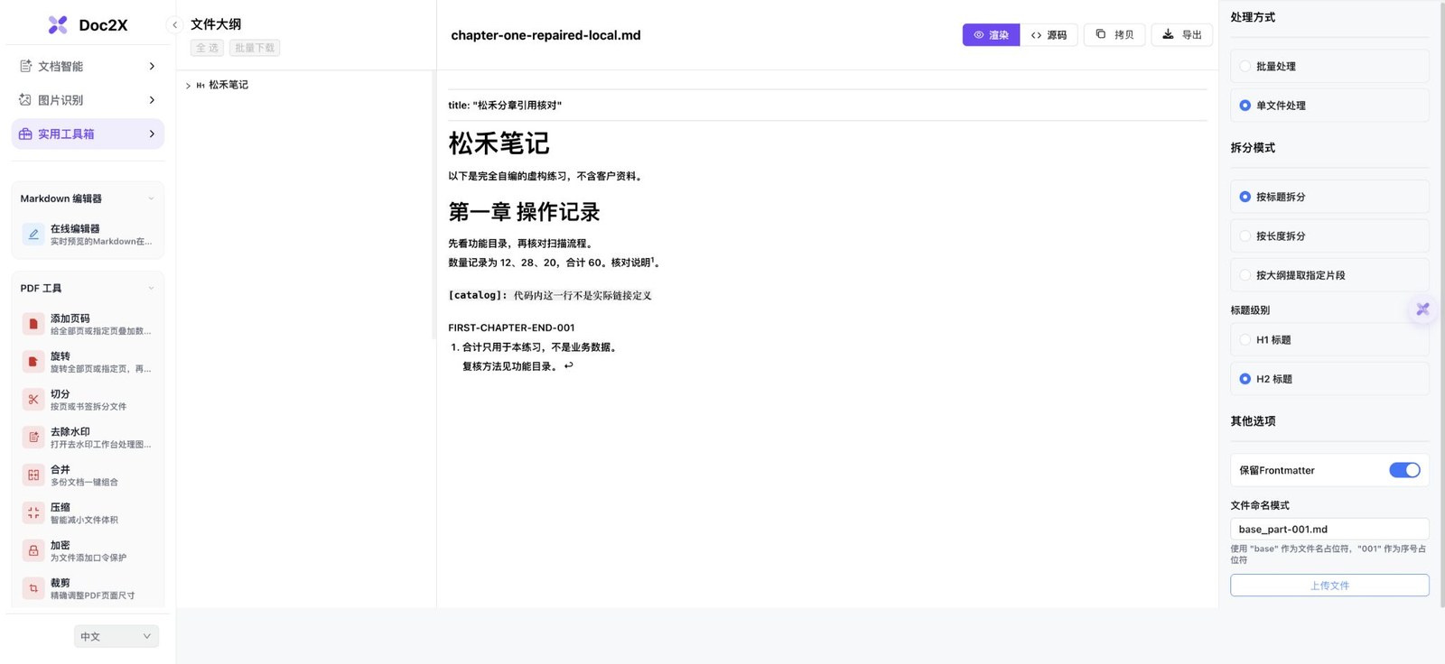Click the 批量下载 batch download button
The width and height of the screenshot is (1445, 664).
click(255, 48)
